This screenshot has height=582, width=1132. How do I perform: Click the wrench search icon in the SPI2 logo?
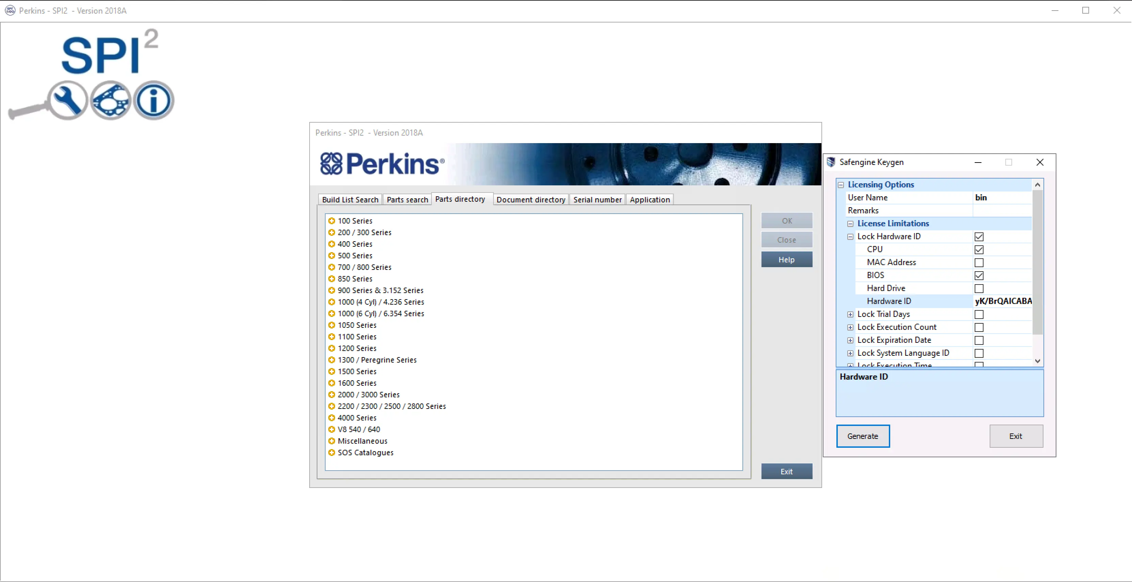coord(68,100)
